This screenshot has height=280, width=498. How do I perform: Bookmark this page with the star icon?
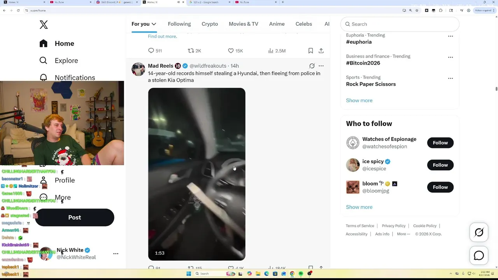pos(417,10)
